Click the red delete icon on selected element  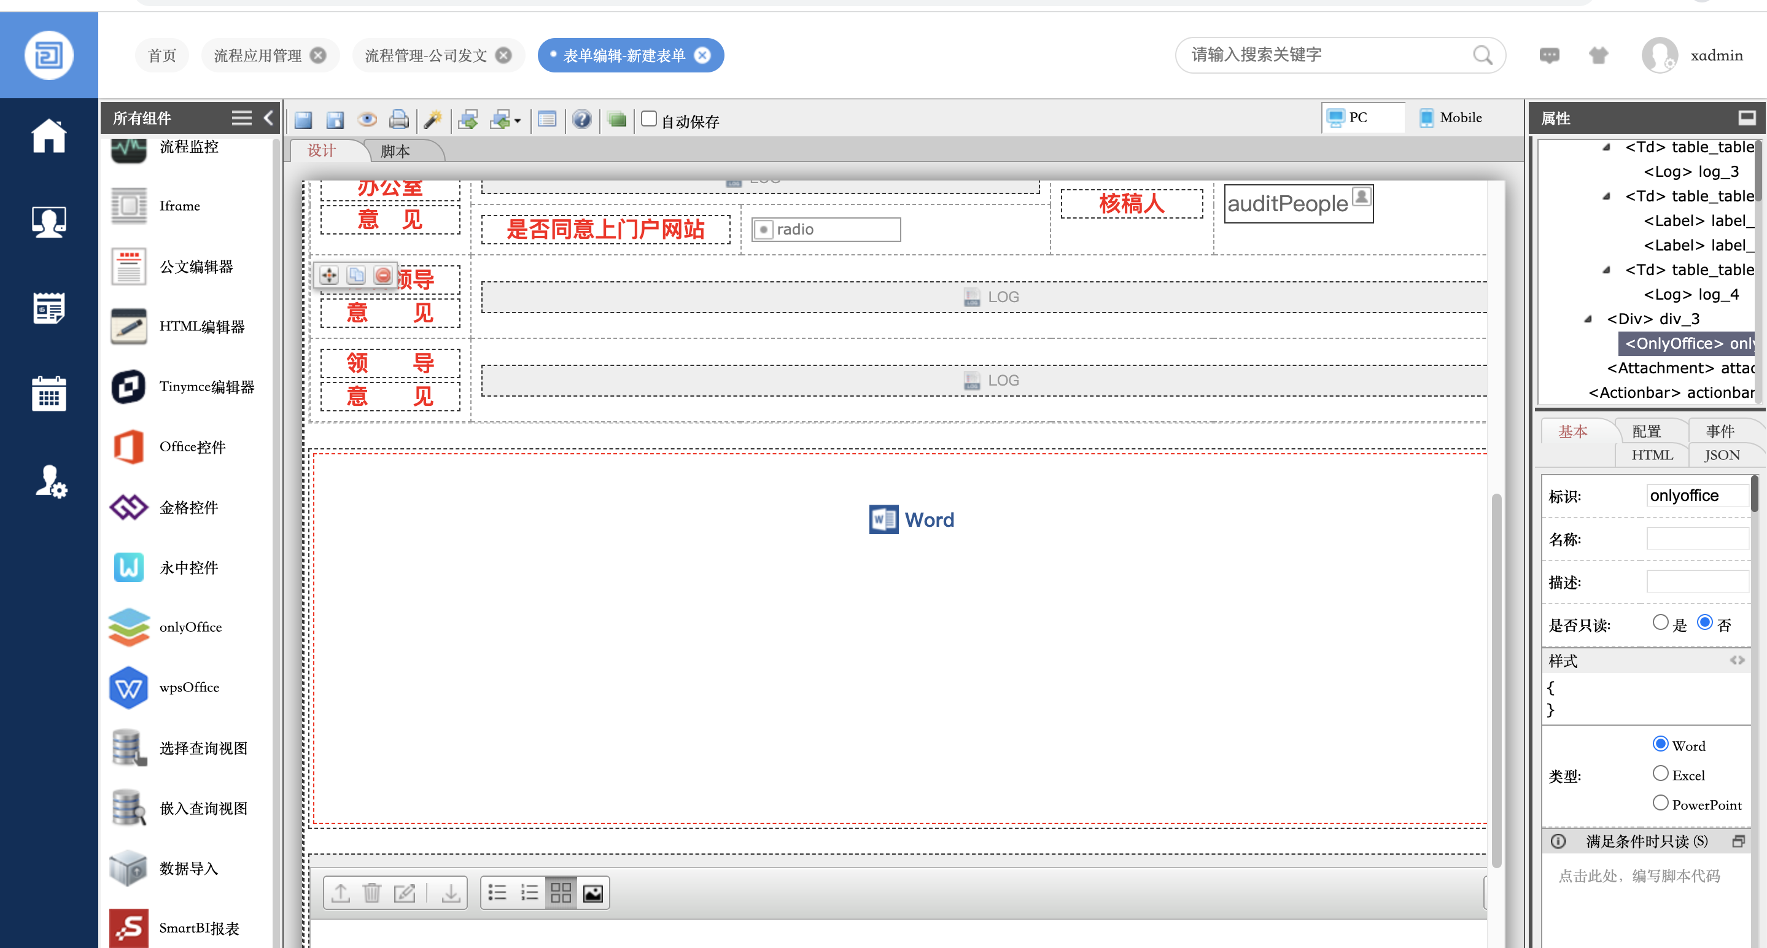pos(383,276)
